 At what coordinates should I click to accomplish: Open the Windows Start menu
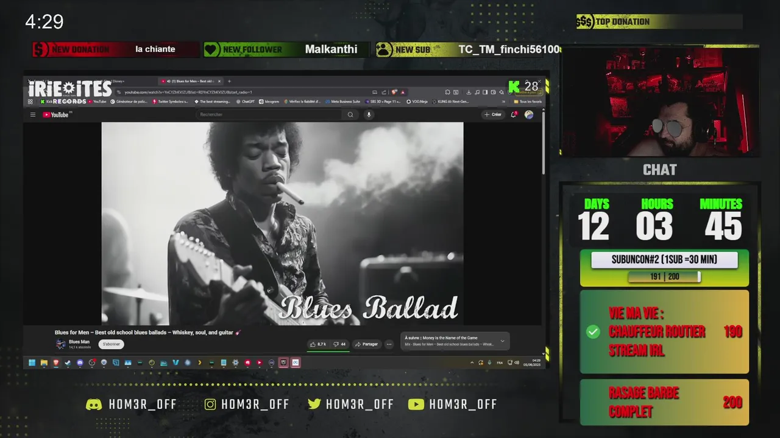tap(32, 363)
